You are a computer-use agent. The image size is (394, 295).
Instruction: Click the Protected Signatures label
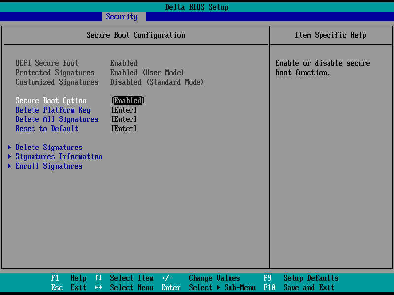click(x=55, y=72)
